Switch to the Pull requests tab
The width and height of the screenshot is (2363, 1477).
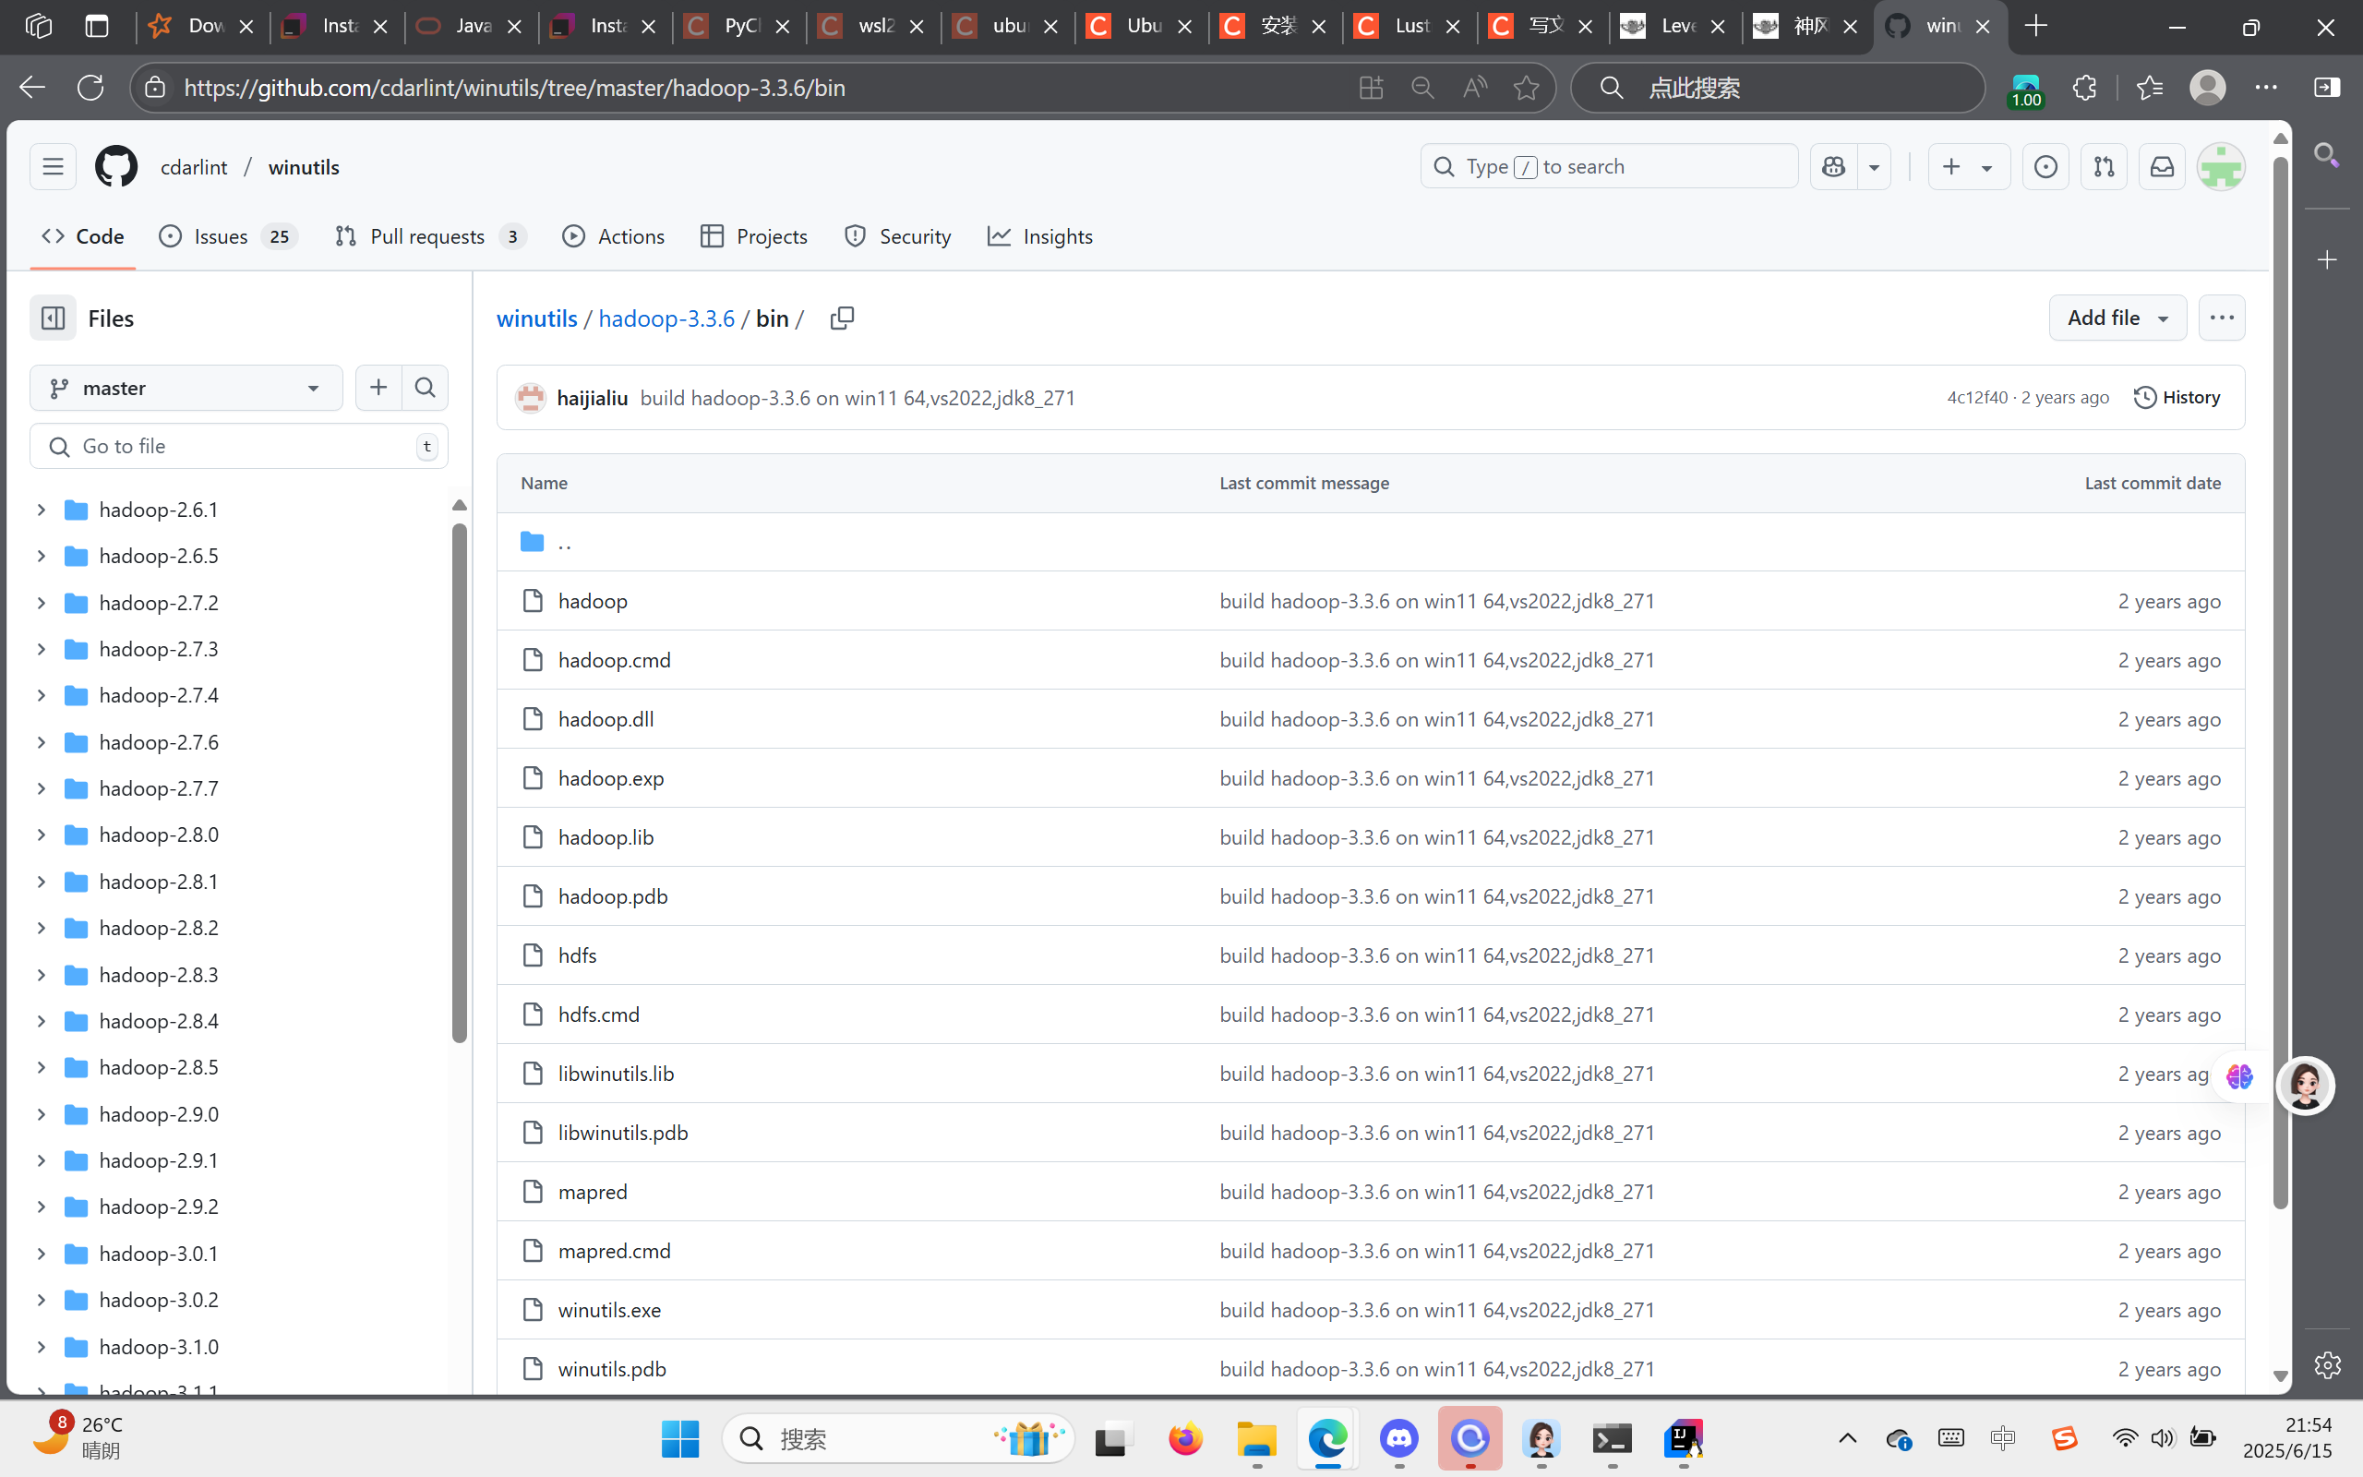tap(427, 236)
